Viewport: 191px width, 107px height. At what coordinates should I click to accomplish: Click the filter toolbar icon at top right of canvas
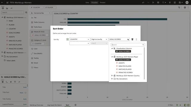[179, 7]
